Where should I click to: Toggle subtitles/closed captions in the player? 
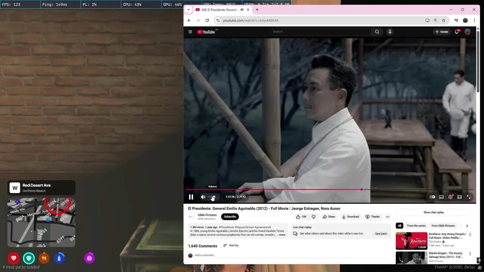[x=441, y=197]
